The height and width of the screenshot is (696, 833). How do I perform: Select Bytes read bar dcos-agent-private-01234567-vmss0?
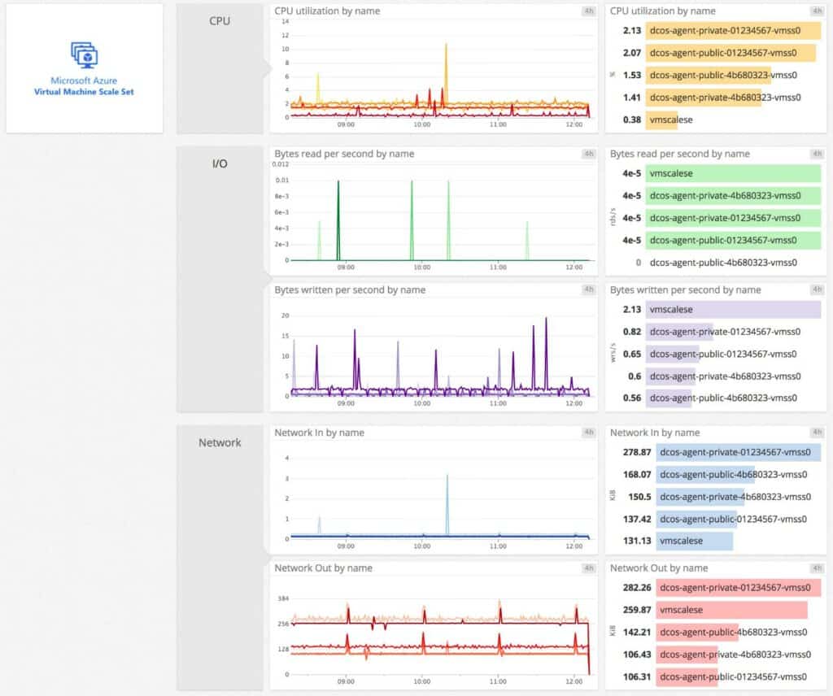click(x=733, y=218)
